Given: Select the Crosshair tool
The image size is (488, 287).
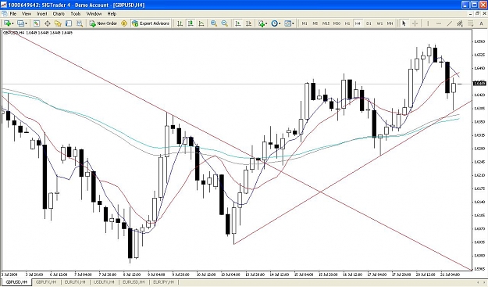Looking at the screenshot, I should (x=415, y=23).
